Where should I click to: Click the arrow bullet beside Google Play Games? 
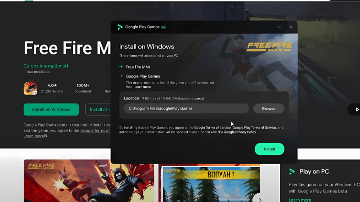121,76
